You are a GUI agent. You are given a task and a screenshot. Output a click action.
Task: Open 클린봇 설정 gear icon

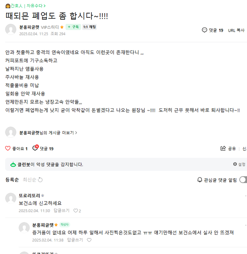235,164
